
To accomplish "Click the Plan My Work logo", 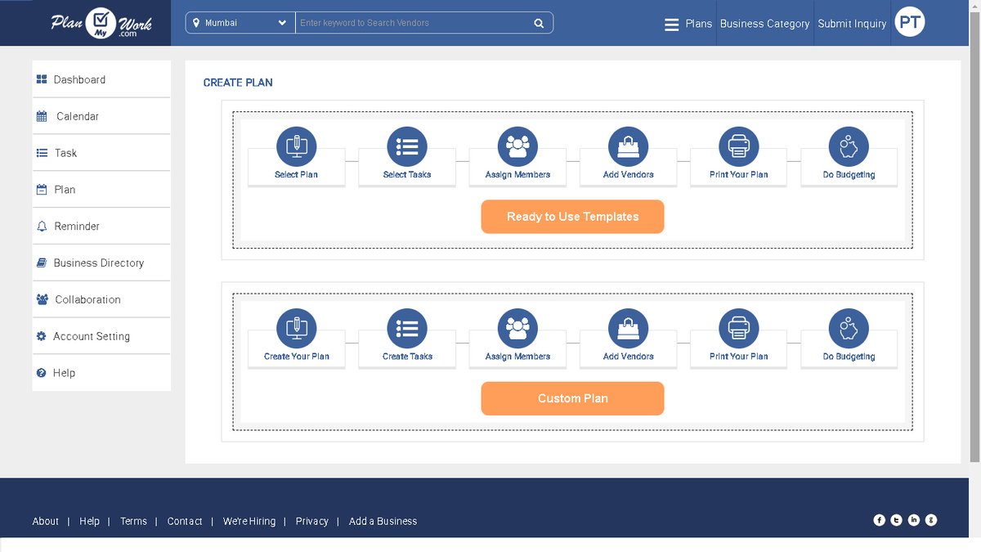I will click(x=101, y=23).
